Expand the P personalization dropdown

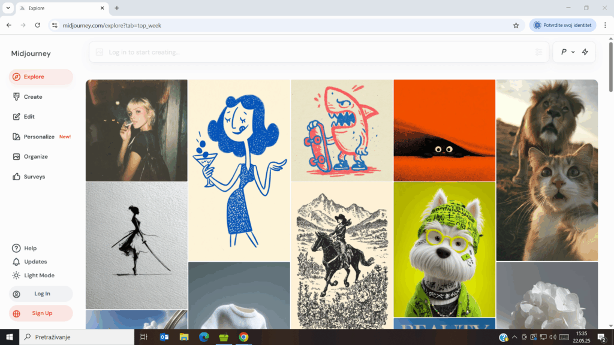567,52
